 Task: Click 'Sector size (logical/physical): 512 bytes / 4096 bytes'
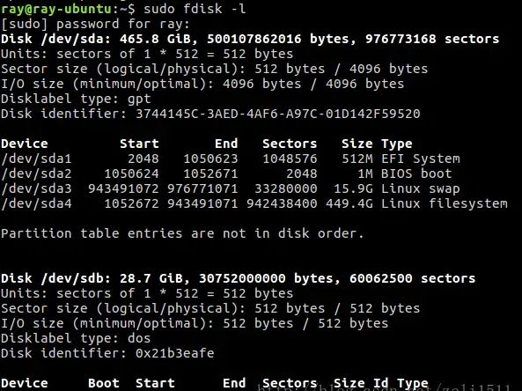tap(215, 69)
